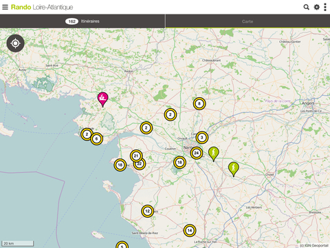Select the pink boat trip marker
This screenshot has width=330, height=248.
(x=102, y=99)
